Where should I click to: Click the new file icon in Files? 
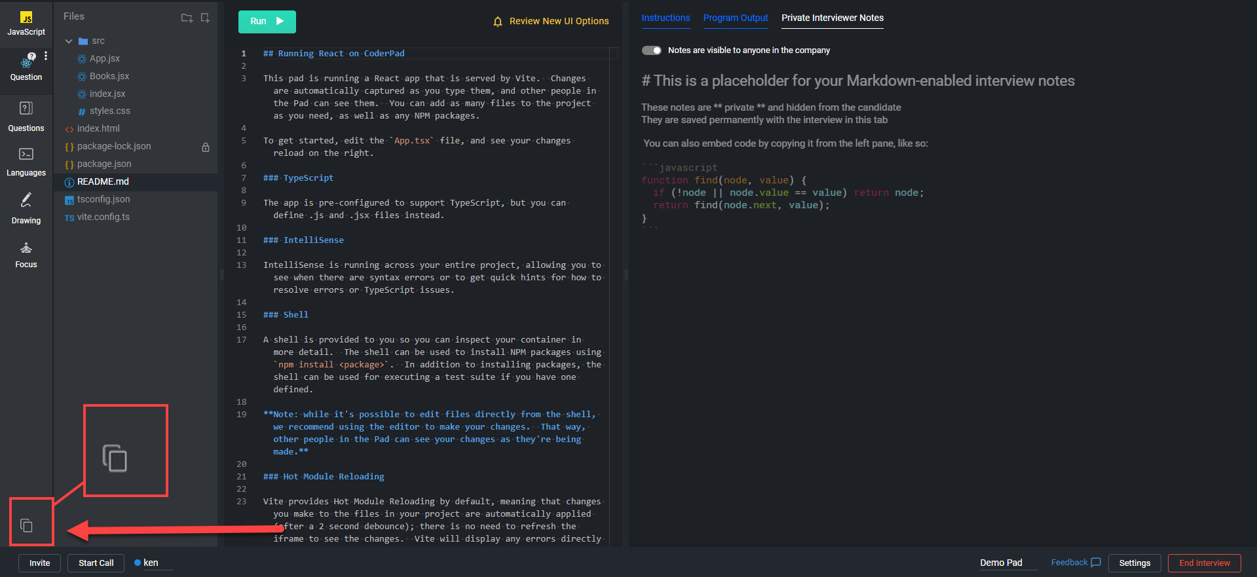click(x=205, y=18)
